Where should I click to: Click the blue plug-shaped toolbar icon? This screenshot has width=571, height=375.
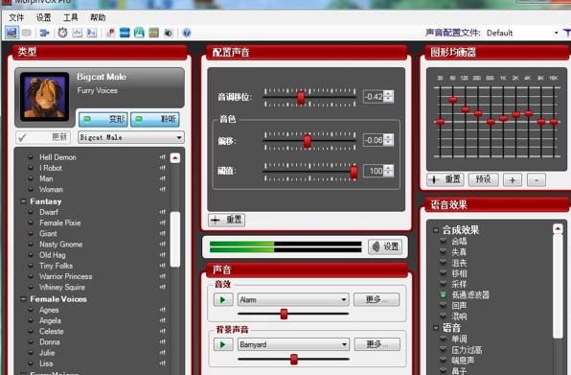(44, 34)
